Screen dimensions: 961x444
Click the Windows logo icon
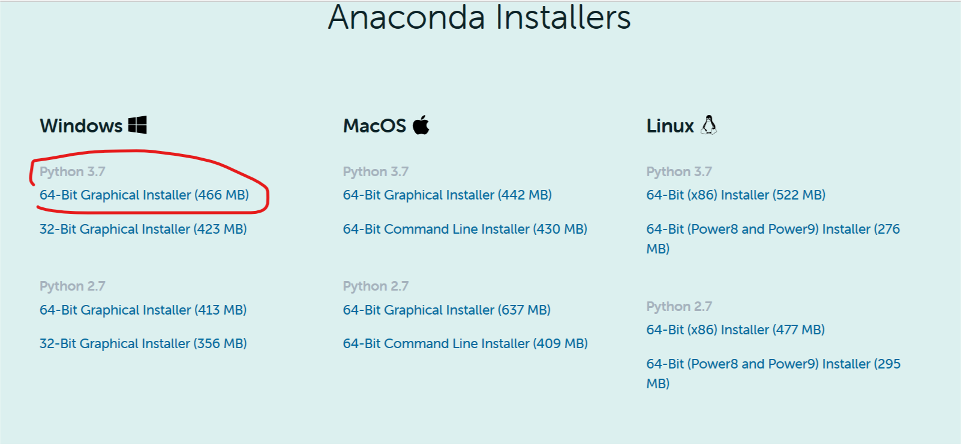pyautogui.click(x=137, y=125)
